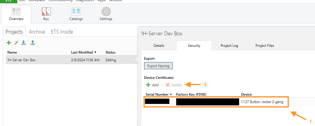Delete the selected device certificate

(174, 85)
